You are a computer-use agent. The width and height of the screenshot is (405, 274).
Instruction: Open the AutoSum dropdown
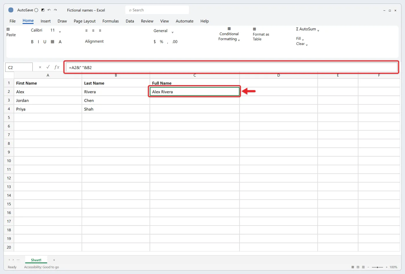pyautogui.click(x=318, y=30)
